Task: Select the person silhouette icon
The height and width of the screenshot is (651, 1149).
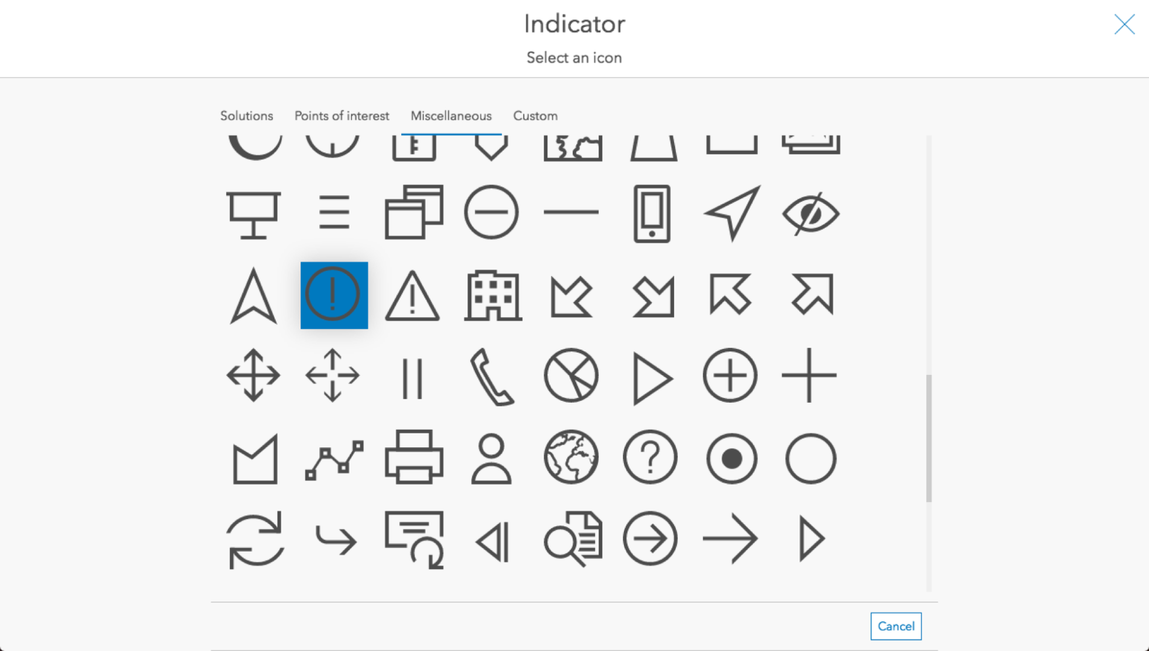Action: pos(491,459)
